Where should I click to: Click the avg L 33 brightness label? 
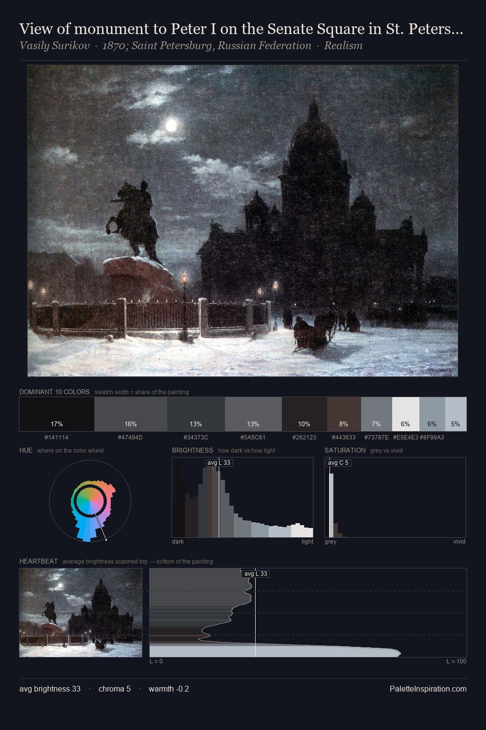[x=219, y=463]
